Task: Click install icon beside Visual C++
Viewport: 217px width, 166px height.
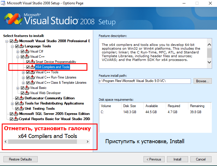Action: pos(27,57)
